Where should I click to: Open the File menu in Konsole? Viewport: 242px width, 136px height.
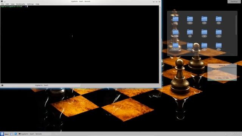pos(3,4)
